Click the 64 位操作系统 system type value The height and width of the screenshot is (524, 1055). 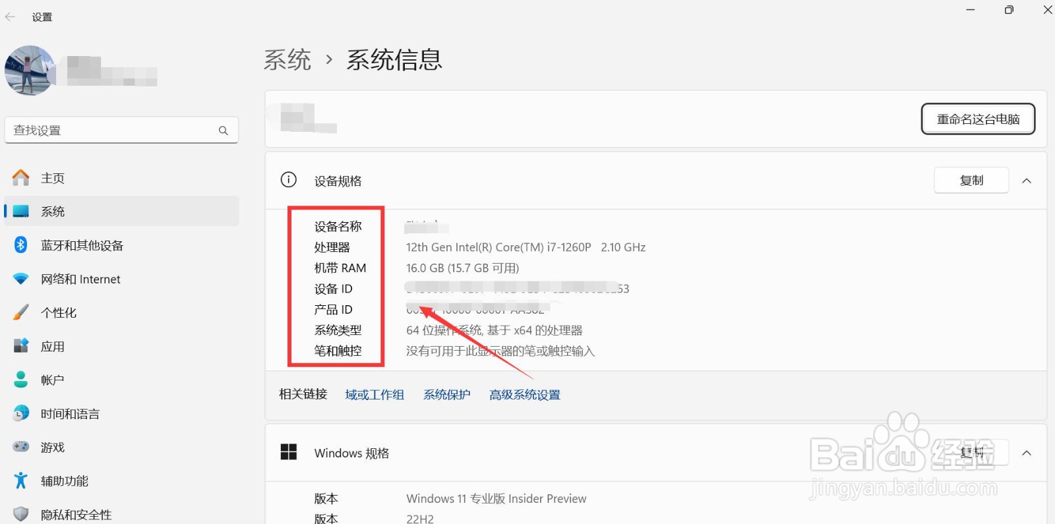(495, 330)
